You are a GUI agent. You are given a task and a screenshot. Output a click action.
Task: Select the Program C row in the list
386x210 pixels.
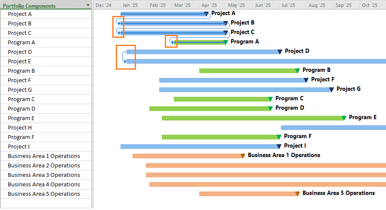coord(46,99)
